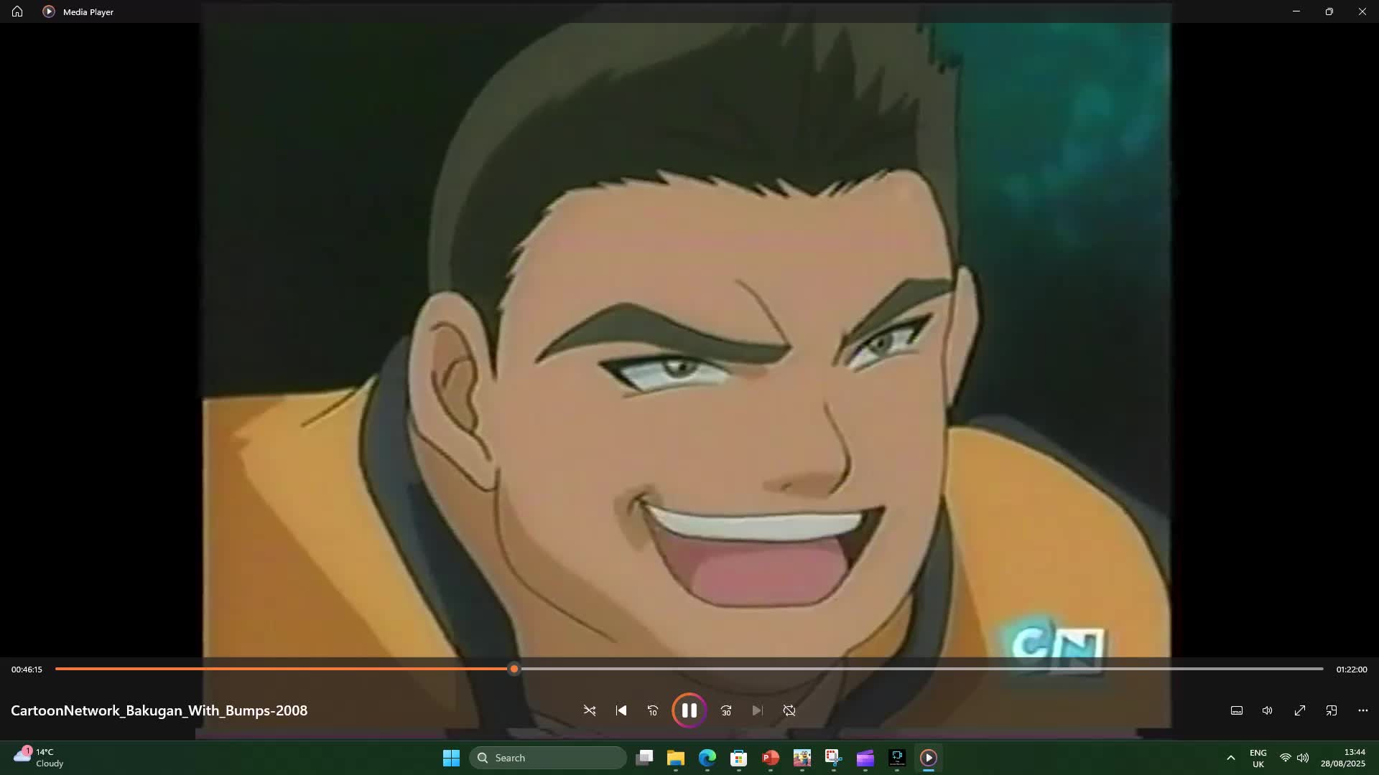Viewport: 1379px width, 775px height.
Task: Click the Windows Search box
Action: (x=548, y=758)
